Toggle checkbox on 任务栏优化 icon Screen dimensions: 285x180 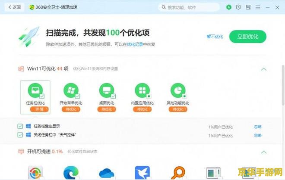coord(42,96)
